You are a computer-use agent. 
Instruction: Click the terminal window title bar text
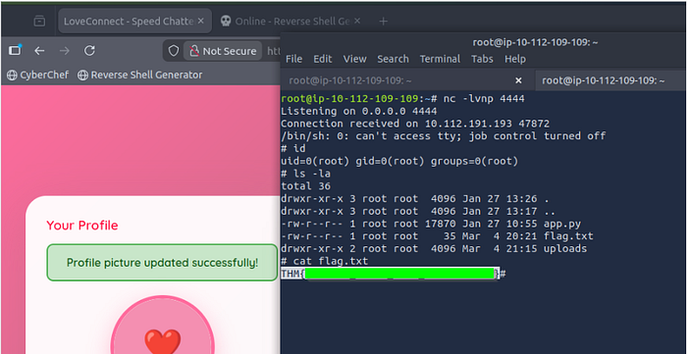coord(536,42)
